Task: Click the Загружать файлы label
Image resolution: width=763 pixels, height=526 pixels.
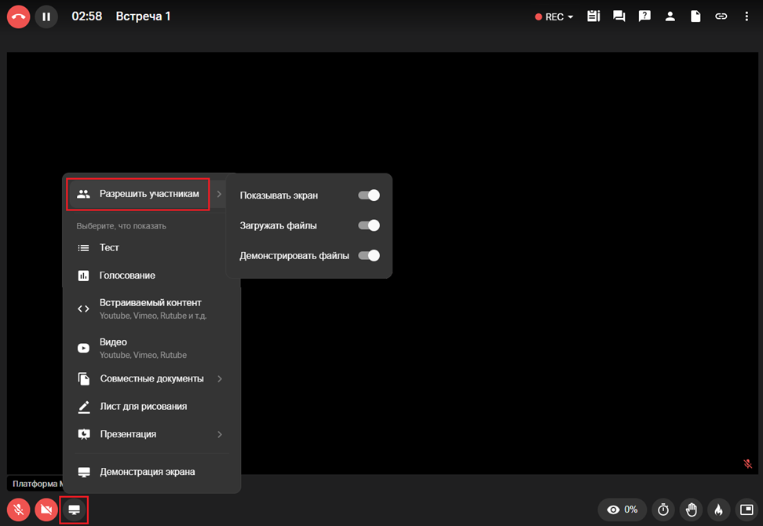Action: click(279, 225)
